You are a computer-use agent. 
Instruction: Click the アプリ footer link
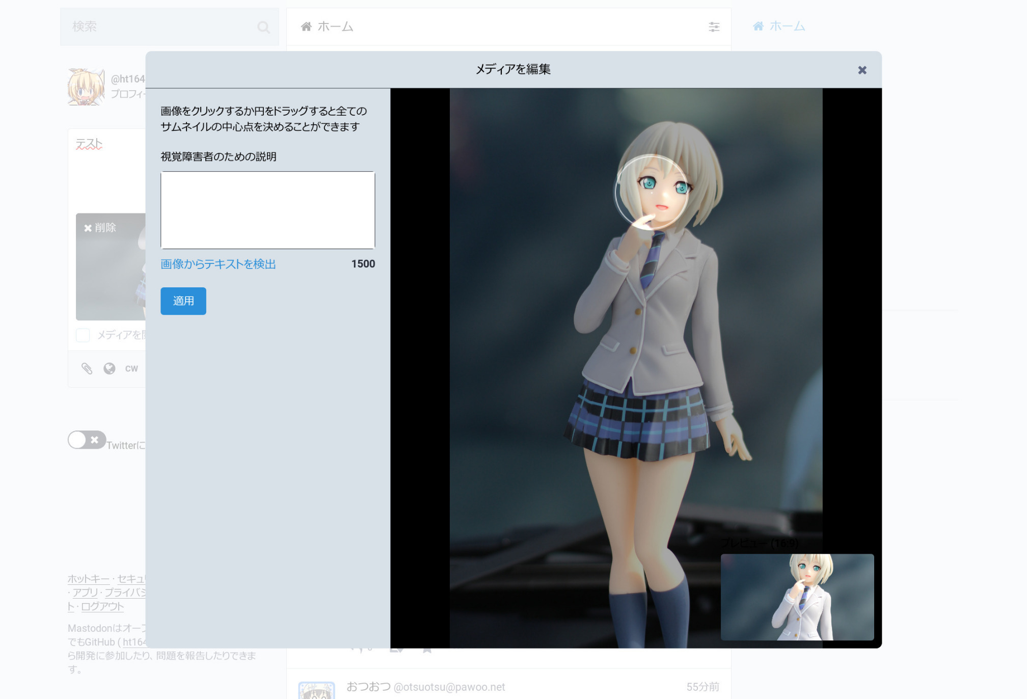click(x=85, y=593)
